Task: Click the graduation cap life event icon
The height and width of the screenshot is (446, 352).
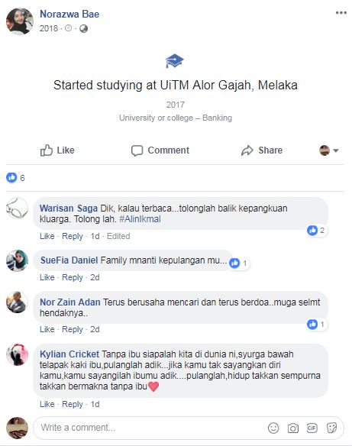Action: (x=175, y=60)
